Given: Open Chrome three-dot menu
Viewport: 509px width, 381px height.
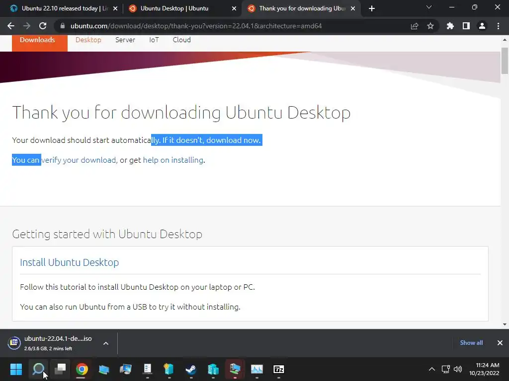Looking at the screenshot, I should pos(498,26).
